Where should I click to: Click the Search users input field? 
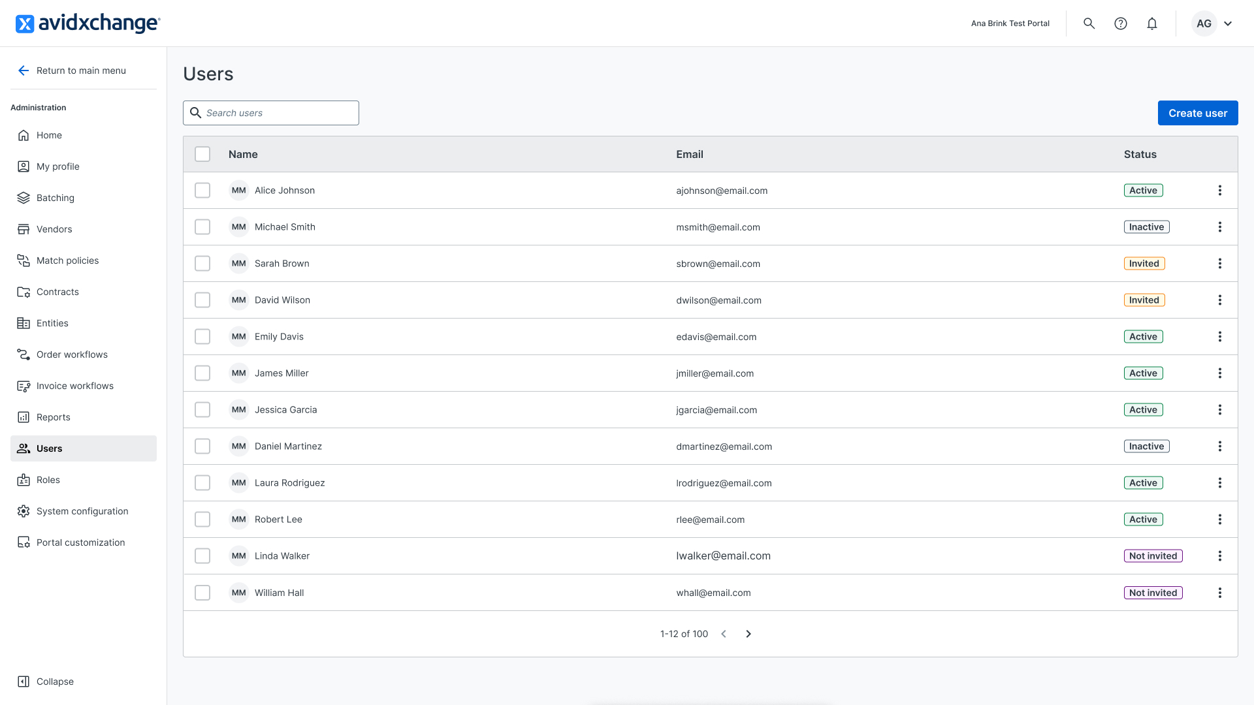click(271, 113)
